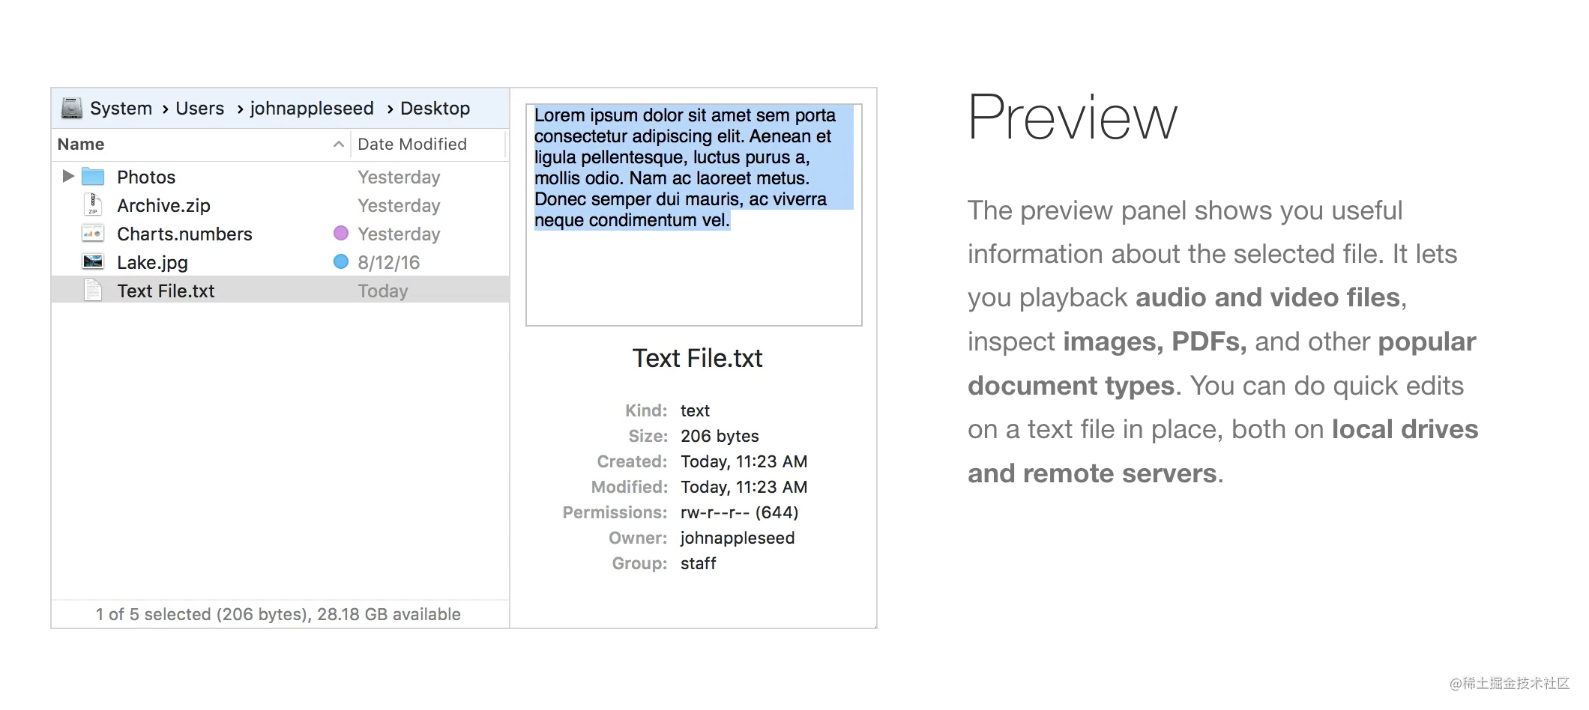The width and height of the screenshot is (1589, 710).
Task: Click the Text File.txt document icon
Action: tap(93, 290)
